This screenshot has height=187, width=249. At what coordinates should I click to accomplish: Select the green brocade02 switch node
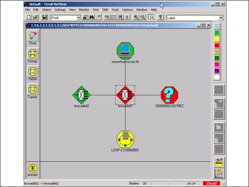[x=81, y=95]
